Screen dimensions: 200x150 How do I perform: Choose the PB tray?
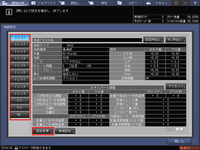(x=20, y=115)
